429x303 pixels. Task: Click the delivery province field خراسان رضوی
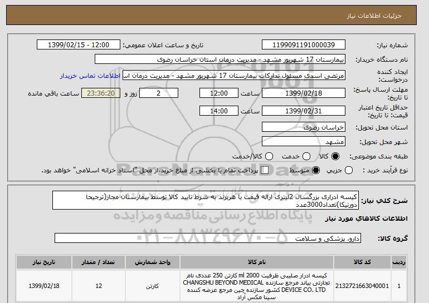tap(304, 127)
